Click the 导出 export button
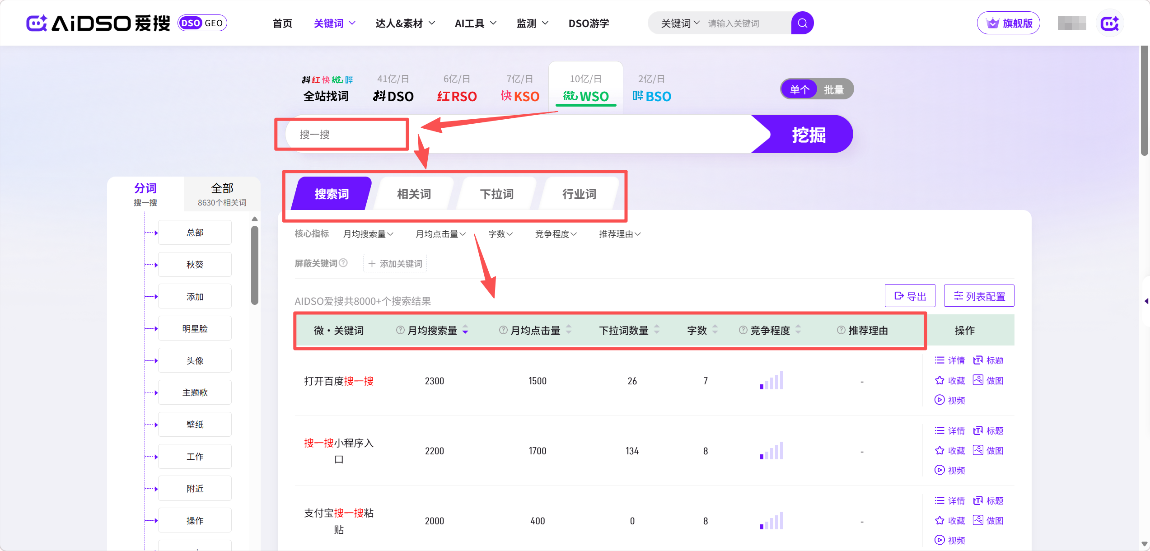This screenshot has width=1150, height=551. tap(910, 296)
